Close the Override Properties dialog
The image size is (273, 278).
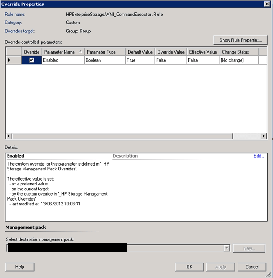267,4
